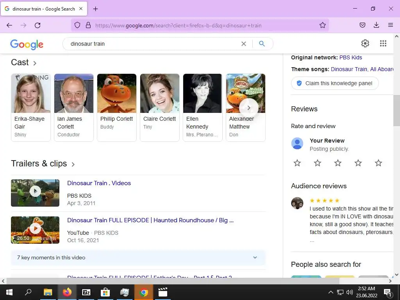400x300 pixels.
Task: Click the Your Review profile avatar
Action: coord(297,143)
